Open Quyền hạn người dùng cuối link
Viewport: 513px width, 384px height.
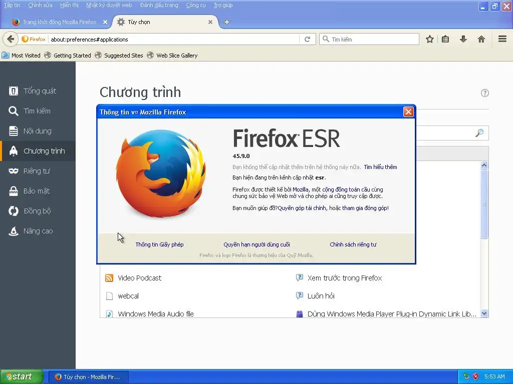pyautogui.click(x=256, y=244)
